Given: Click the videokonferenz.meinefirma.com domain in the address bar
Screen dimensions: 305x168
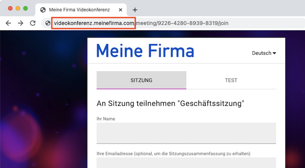Looking at the screenshot, I should coord(94,23).
